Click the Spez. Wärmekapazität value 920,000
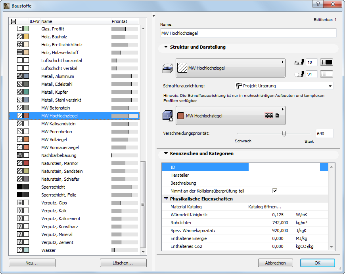 pyautogui.click(x=280, y=231)
